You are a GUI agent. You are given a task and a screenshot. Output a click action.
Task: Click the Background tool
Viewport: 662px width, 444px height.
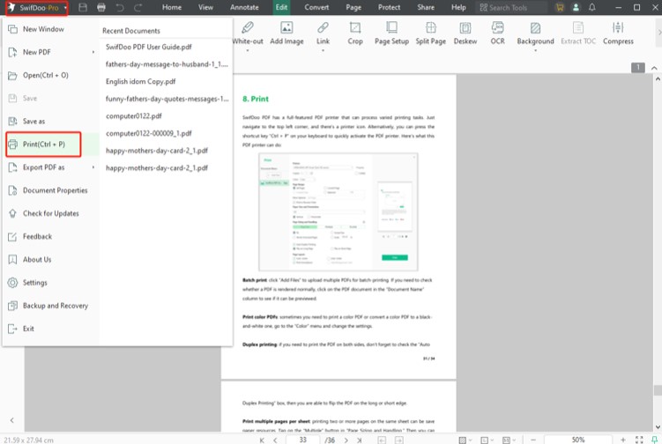[535, 33]
